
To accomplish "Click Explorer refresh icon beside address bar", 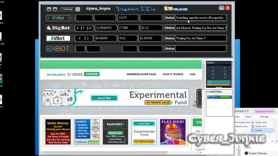I will [276, 141].
